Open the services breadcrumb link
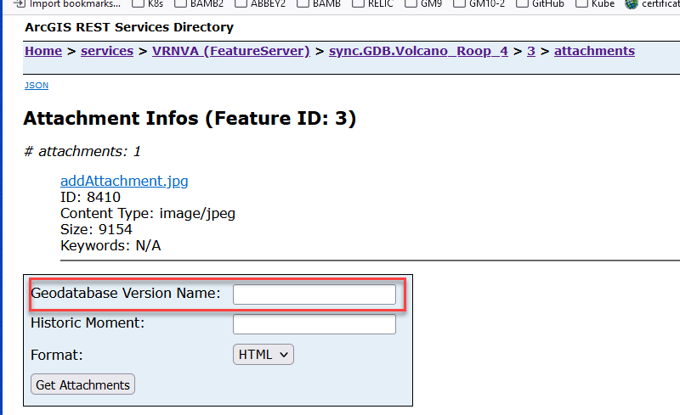 107,51
